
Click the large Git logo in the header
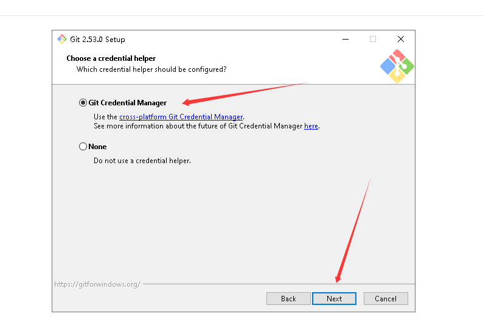coord(397,66)
